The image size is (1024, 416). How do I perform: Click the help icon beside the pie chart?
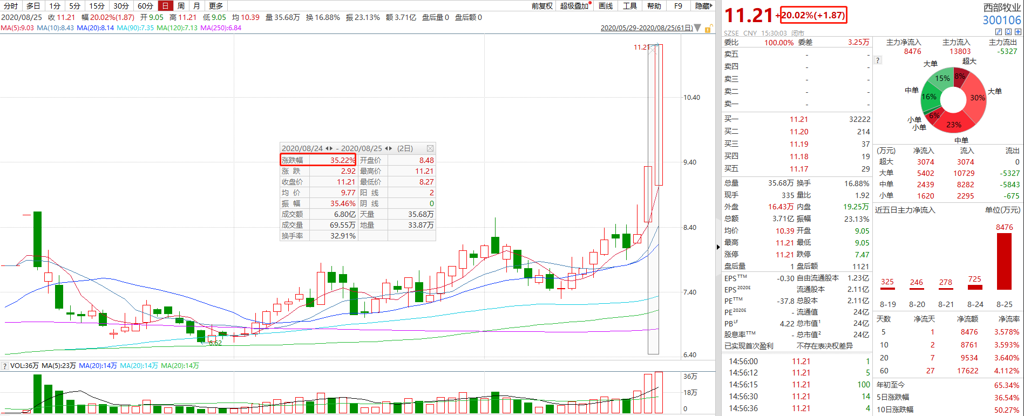click(878, 60)
